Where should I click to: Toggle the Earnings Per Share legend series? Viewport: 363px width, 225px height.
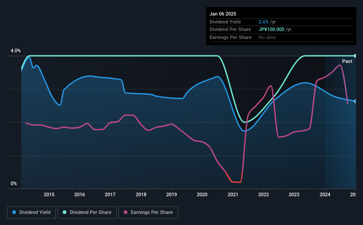[x=148, y=213]
